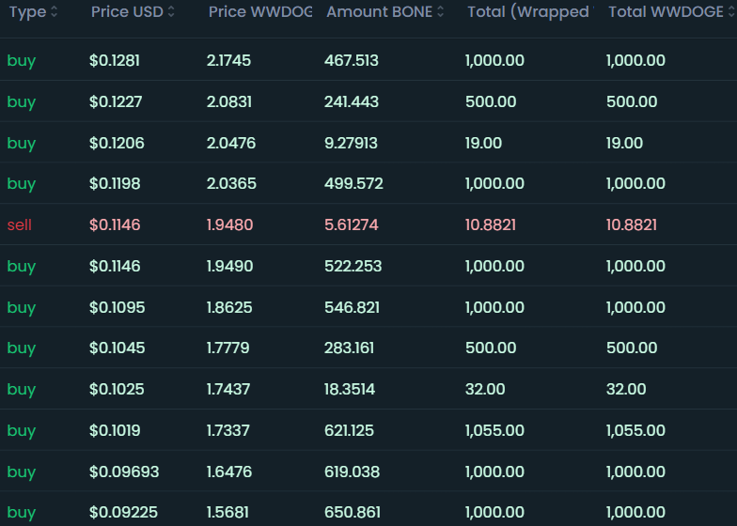Sort by the Price USD sort arrows
The width and height of the screenshot is (737, 526).
171,11
